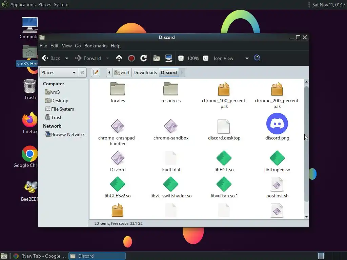Click the scrollbar up arrow
Screen dimensions: 347x260
pos(306,82)
